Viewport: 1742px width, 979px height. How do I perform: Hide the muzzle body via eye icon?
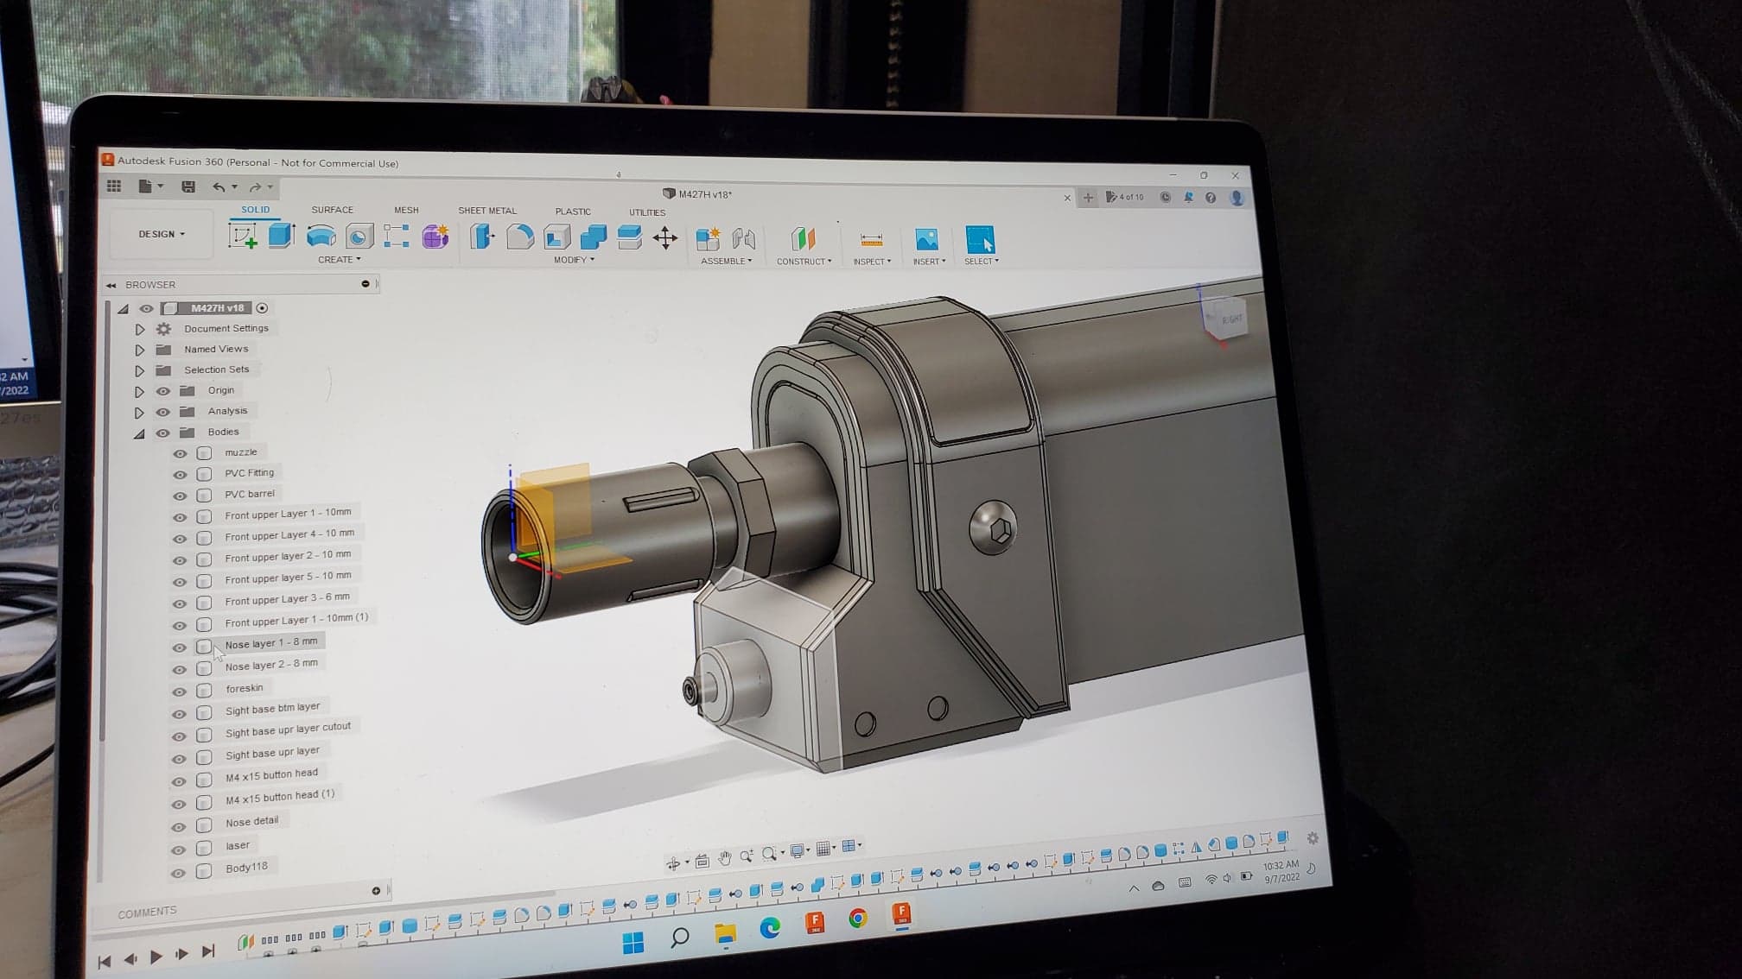point(180,453)
